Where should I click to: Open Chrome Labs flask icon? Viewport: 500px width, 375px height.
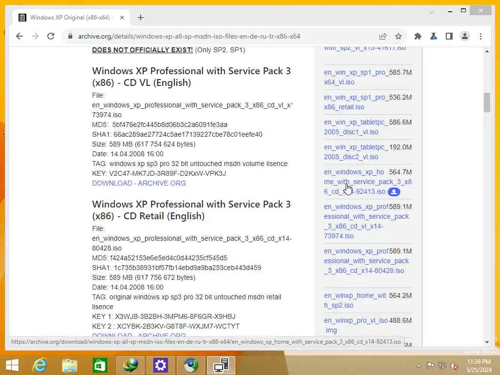click(x=434, y=36)
